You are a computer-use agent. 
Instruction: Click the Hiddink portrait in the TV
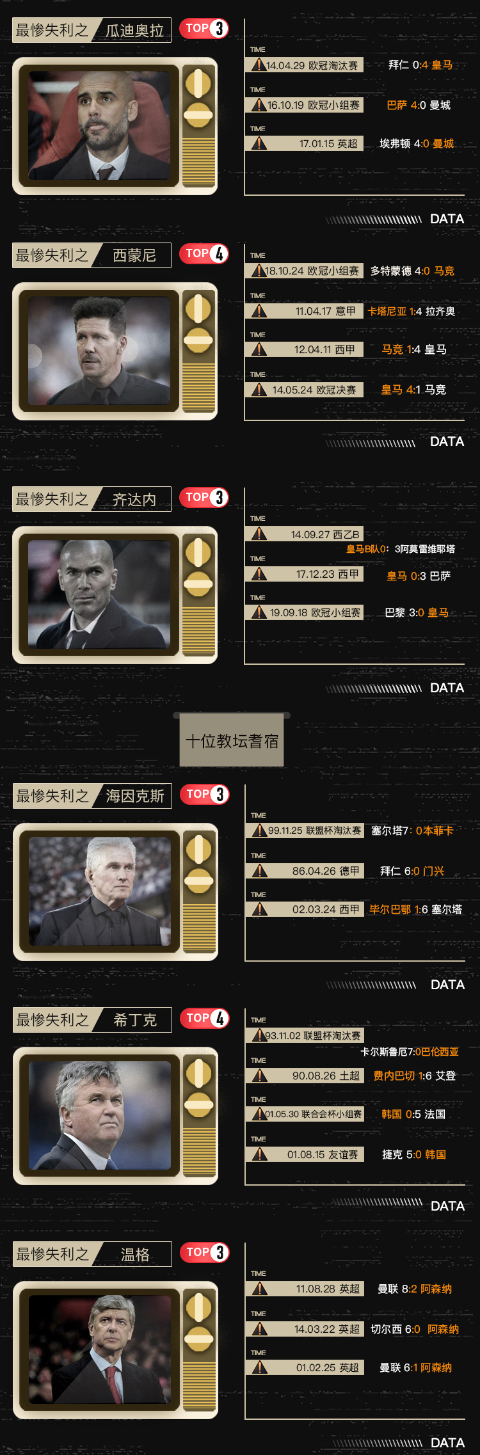[x=100, y=1115]
